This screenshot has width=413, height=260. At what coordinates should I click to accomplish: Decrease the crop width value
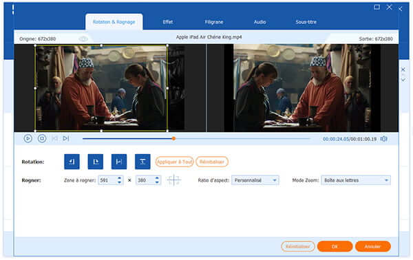click(120, 182)
